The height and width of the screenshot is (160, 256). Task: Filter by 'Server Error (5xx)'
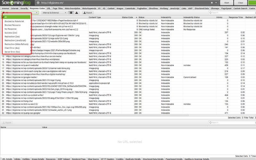coord(12,52)
